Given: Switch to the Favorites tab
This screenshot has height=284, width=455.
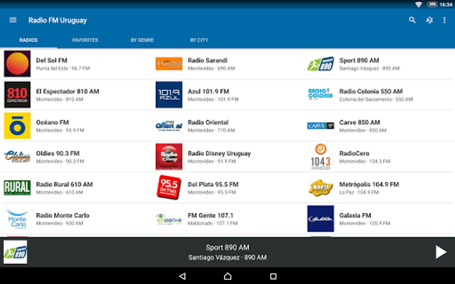Looking at the screenshot, I should point(85,40).
